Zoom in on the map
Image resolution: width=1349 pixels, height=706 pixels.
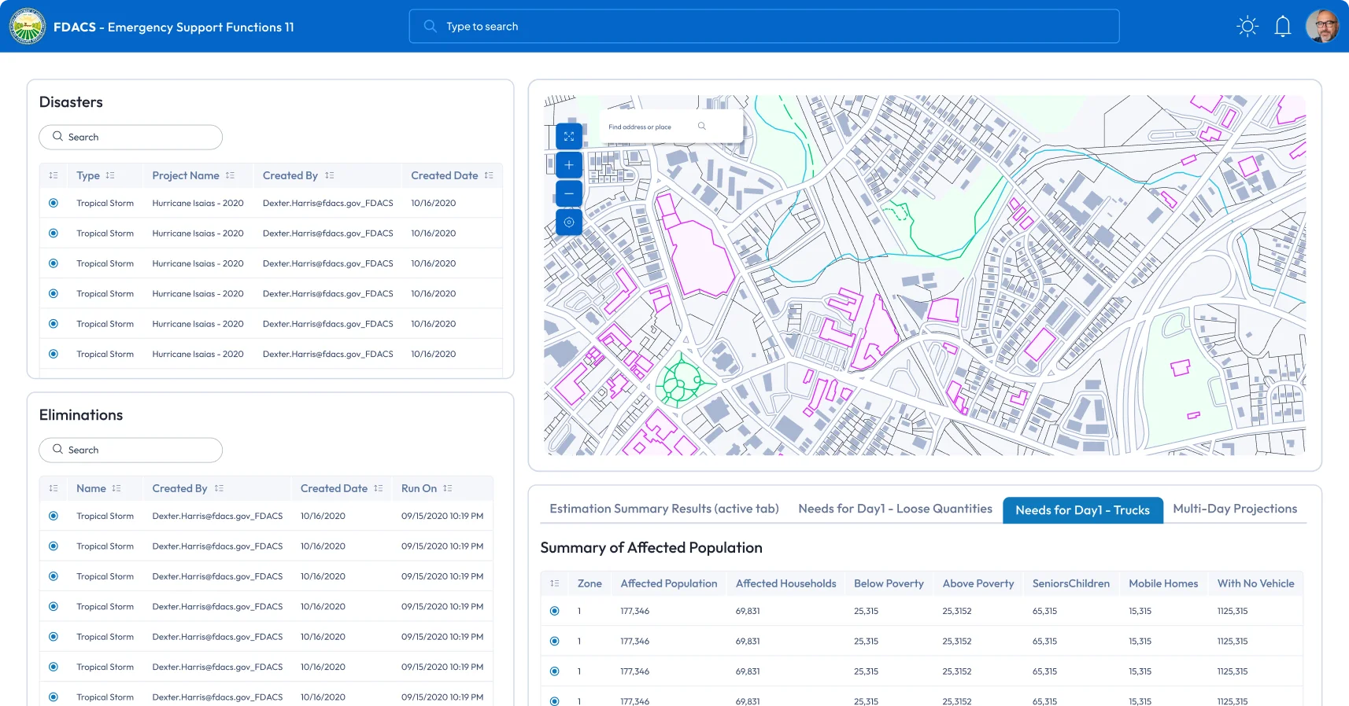click(569, 165)
